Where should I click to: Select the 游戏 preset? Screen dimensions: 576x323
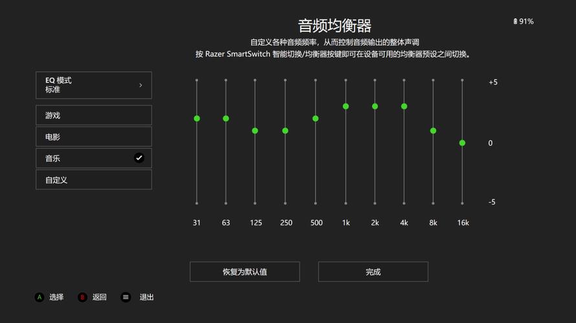pos(94,115)
